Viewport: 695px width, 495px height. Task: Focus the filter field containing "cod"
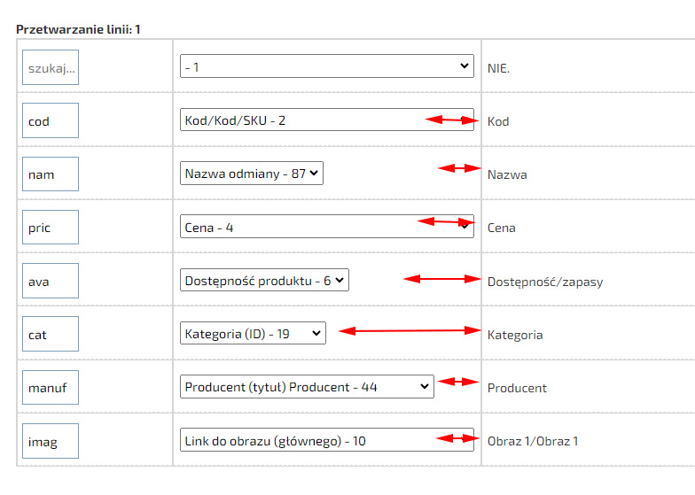51,120
